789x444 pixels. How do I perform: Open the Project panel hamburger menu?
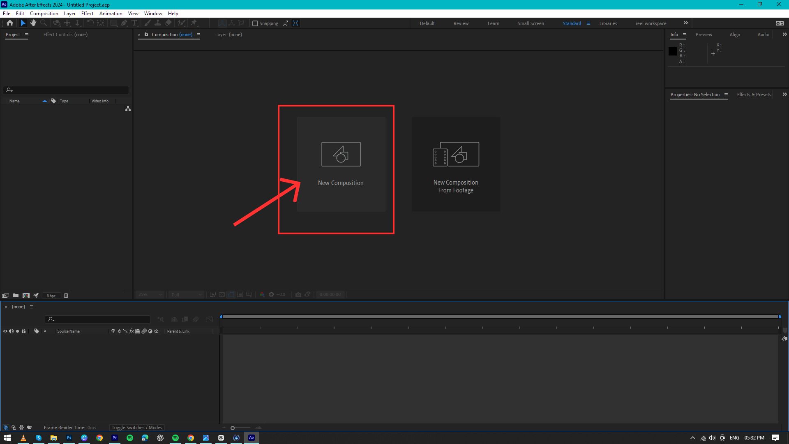[27, 35]
